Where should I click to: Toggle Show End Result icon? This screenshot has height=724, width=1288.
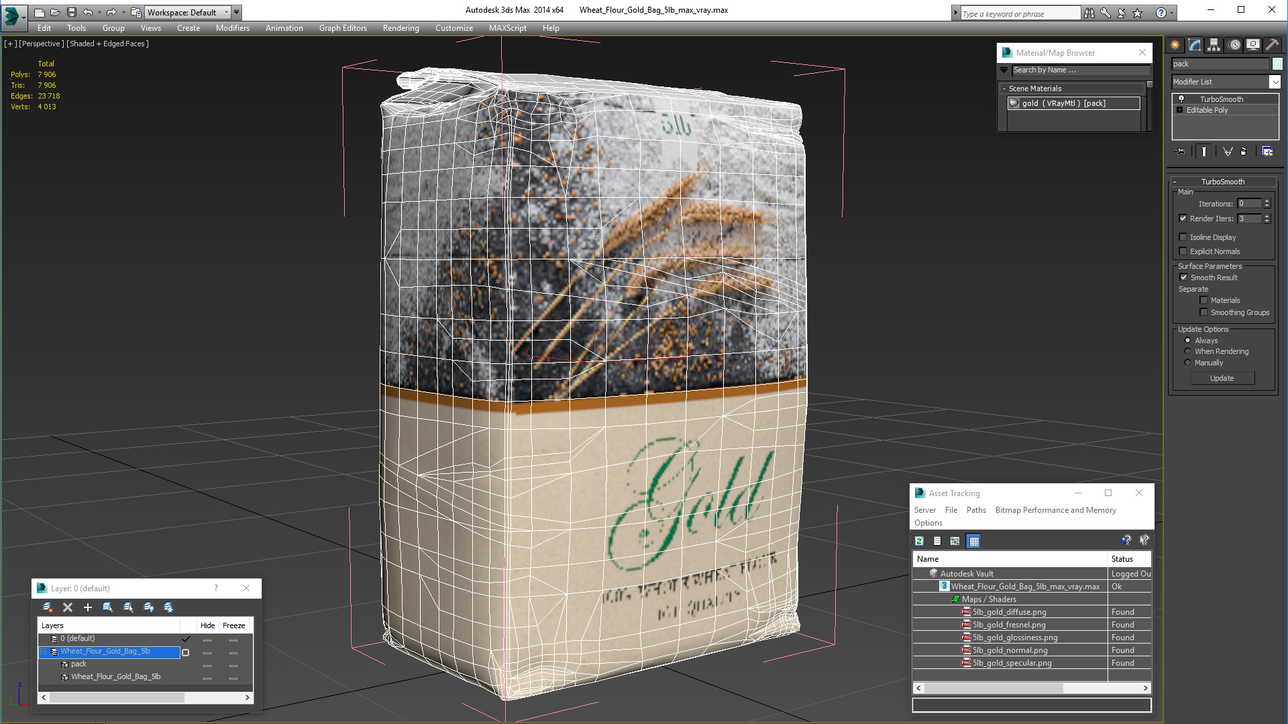click(1204, 152)
